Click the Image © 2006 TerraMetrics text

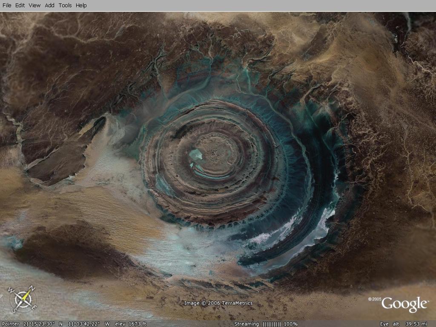click(x=218, y=303)
